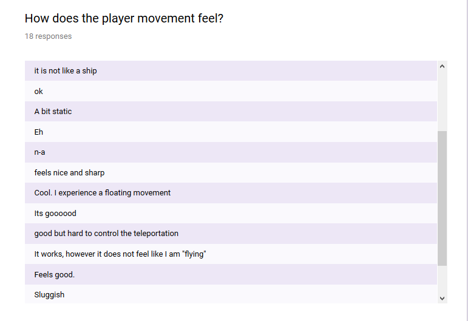Click the "Eh" response row
This screenshot has width=468, height=321.
pos(231,132)
